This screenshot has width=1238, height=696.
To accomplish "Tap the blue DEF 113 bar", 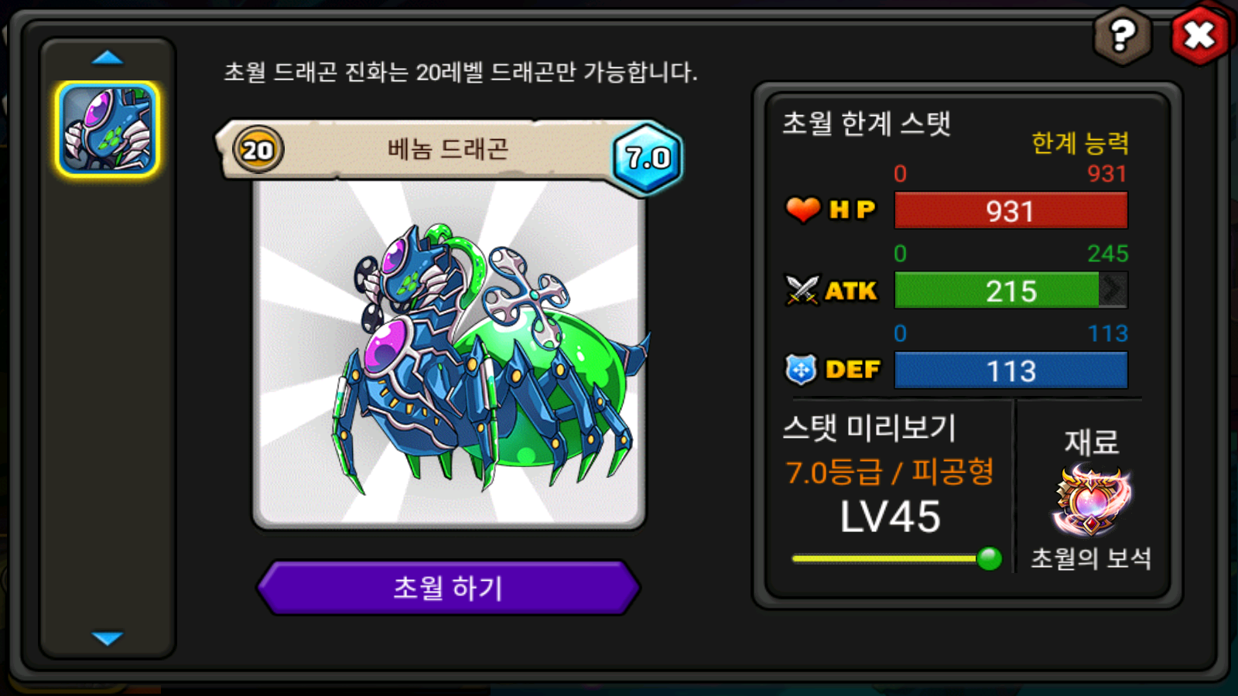I will click(x=1011, y=370).
